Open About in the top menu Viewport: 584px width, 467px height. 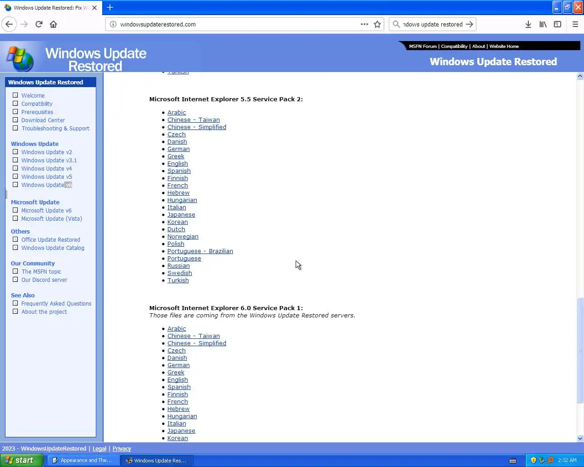point(479,46)
